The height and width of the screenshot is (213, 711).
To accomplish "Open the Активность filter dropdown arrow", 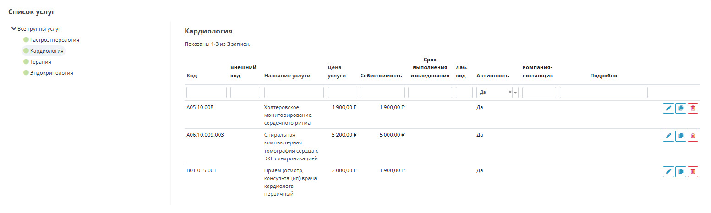I will (515, 93).
